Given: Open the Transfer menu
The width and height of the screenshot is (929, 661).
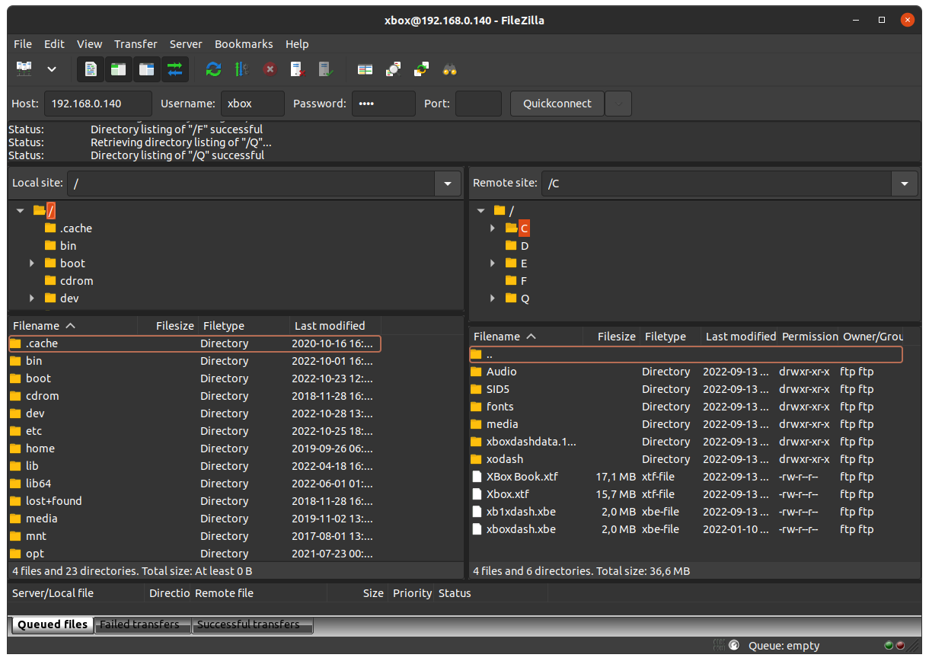Looking at the screenshot, I should coord(136,44).
